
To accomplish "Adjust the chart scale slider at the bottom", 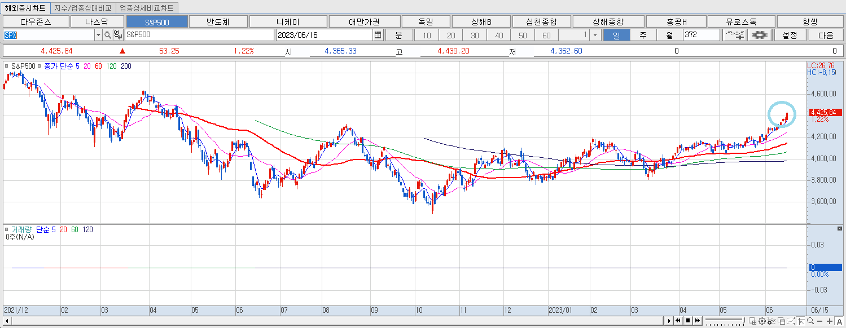I will 725,320.
